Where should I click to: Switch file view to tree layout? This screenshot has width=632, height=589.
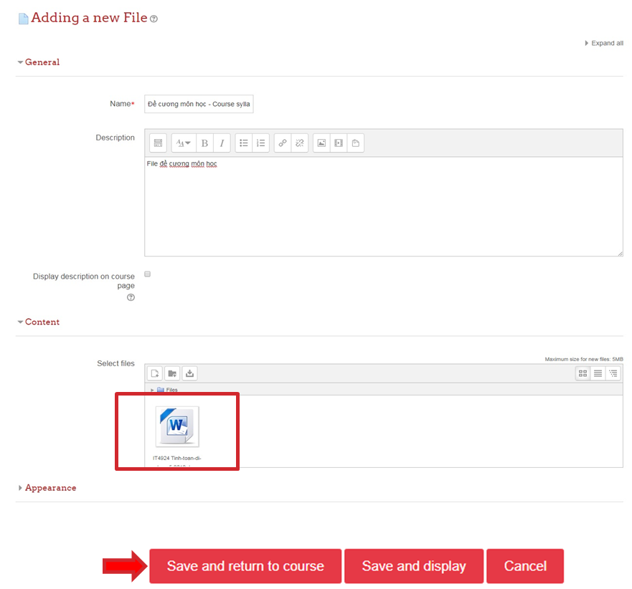point(613,373)
